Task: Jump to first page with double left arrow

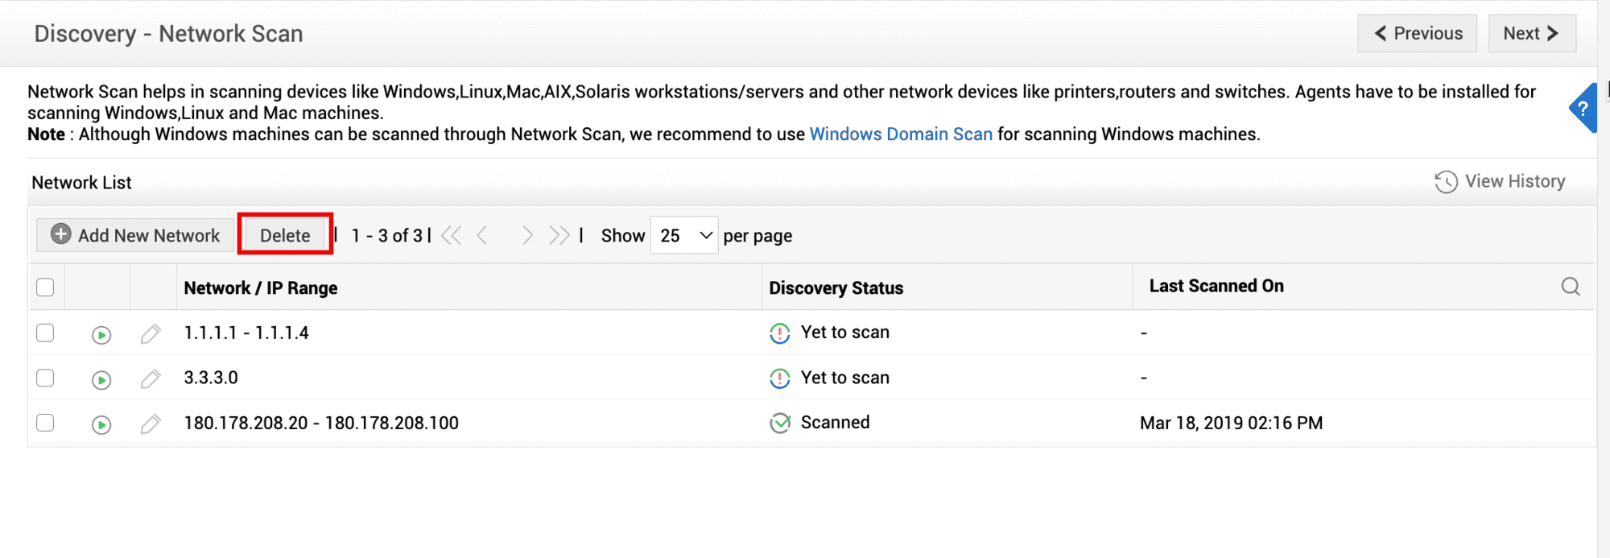Action: click(452, 236)
